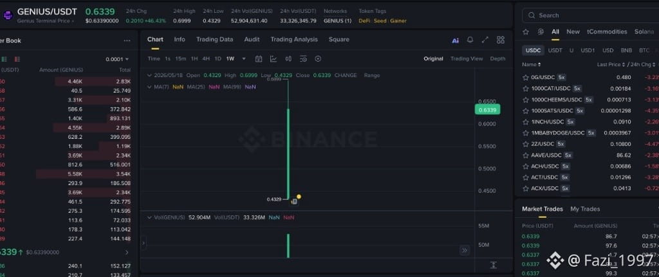Favorite the 1MBABYDOGE/USDC pair
Screen dimensions: 659x277
(525, 133)
